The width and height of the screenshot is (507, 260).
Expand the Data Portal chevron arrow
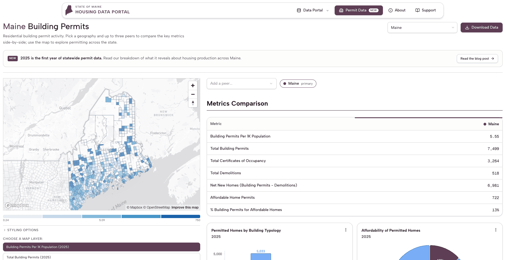[328, 11]
